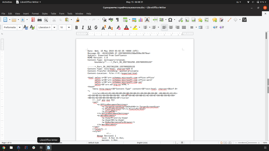
Task: Insert a chart icon
Action: 141,20
